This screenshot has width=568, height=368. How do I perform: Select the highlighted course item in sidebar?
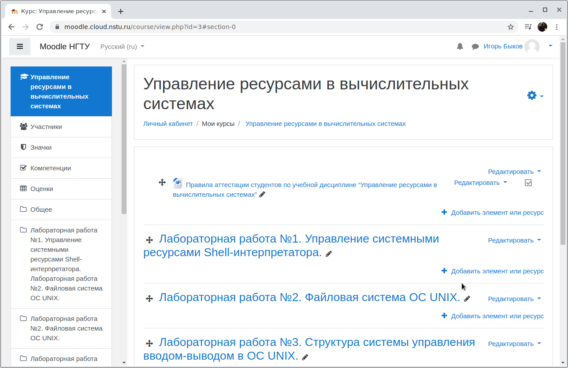[x=61, y=92]
